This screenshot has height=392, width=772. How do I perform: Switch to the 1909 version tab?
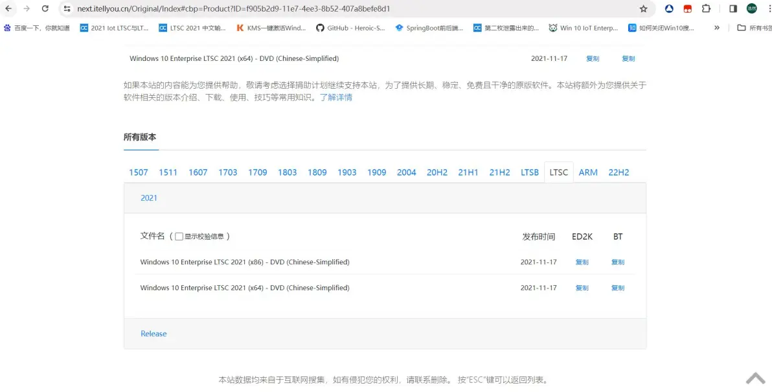(x=377, y=172)
